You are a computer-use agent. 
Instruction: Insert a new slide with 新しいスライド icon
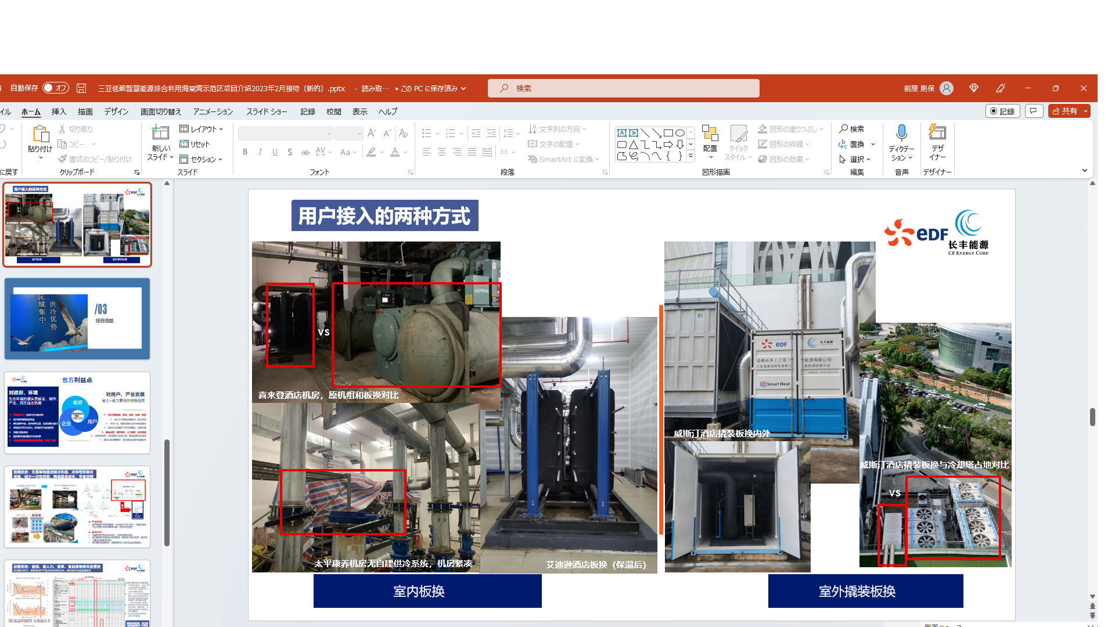click(160, 135)
